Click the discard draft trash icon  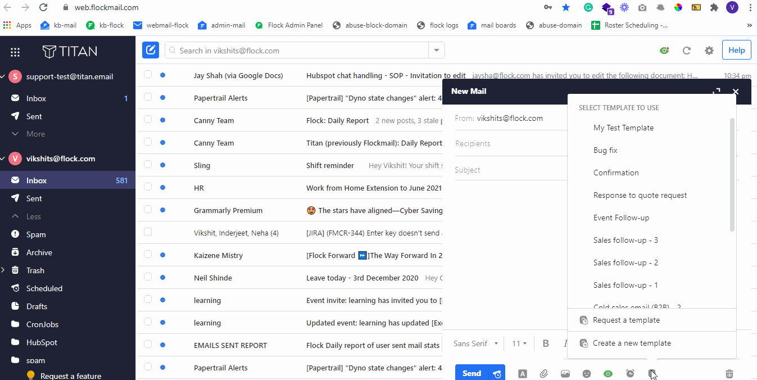point(729,374)
